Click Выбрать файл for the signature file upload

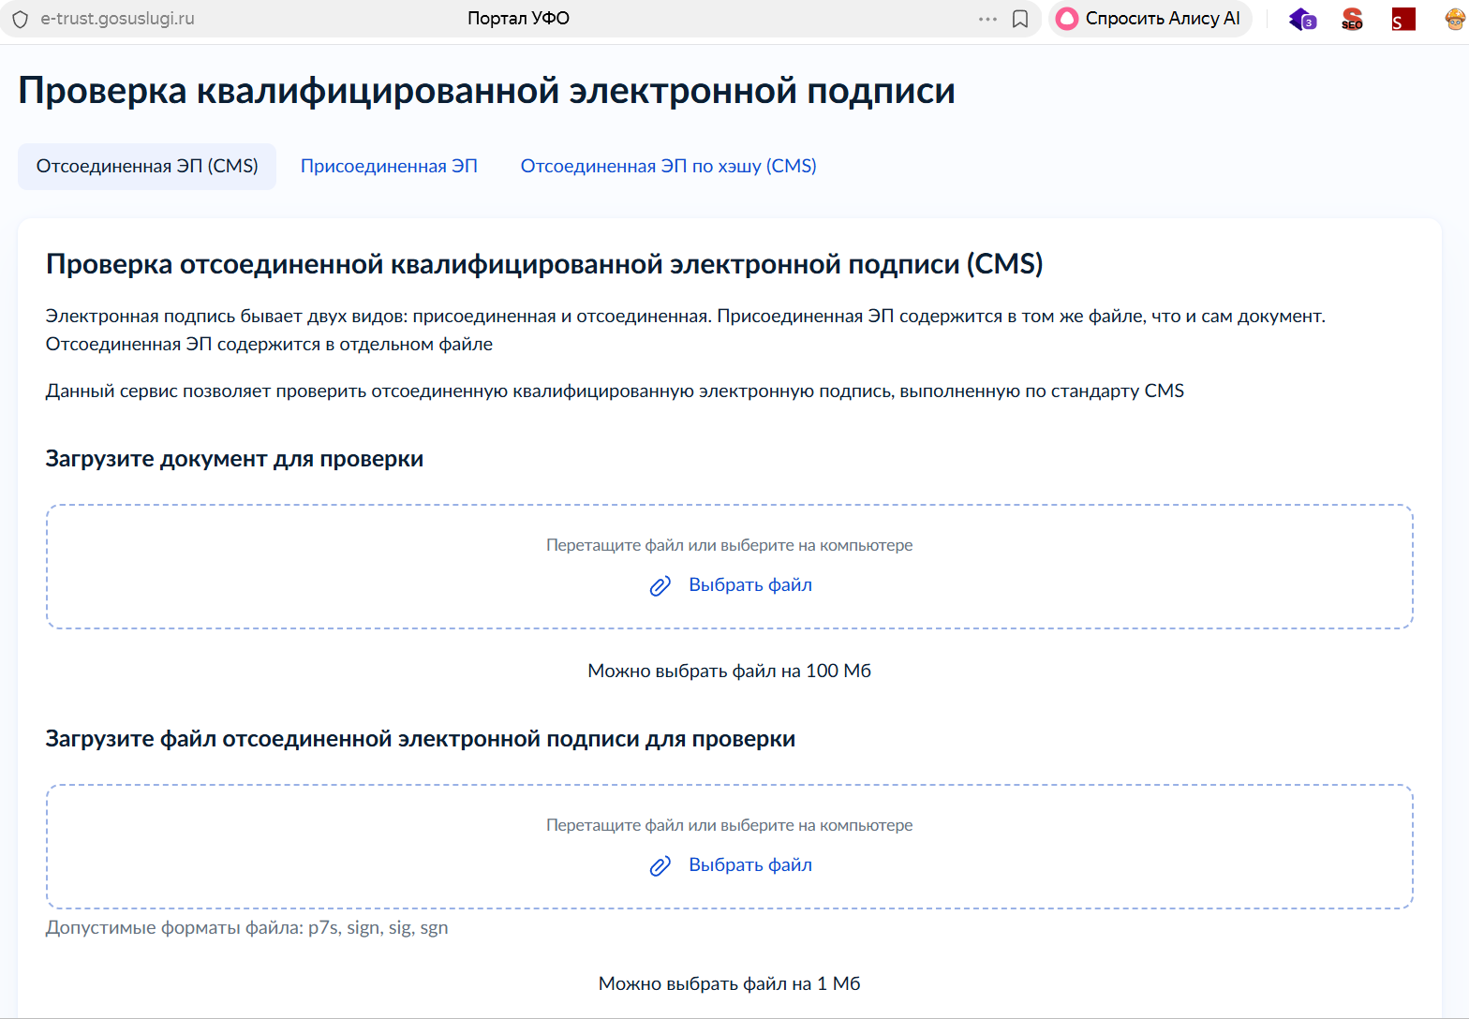click(x=750, y=865)
